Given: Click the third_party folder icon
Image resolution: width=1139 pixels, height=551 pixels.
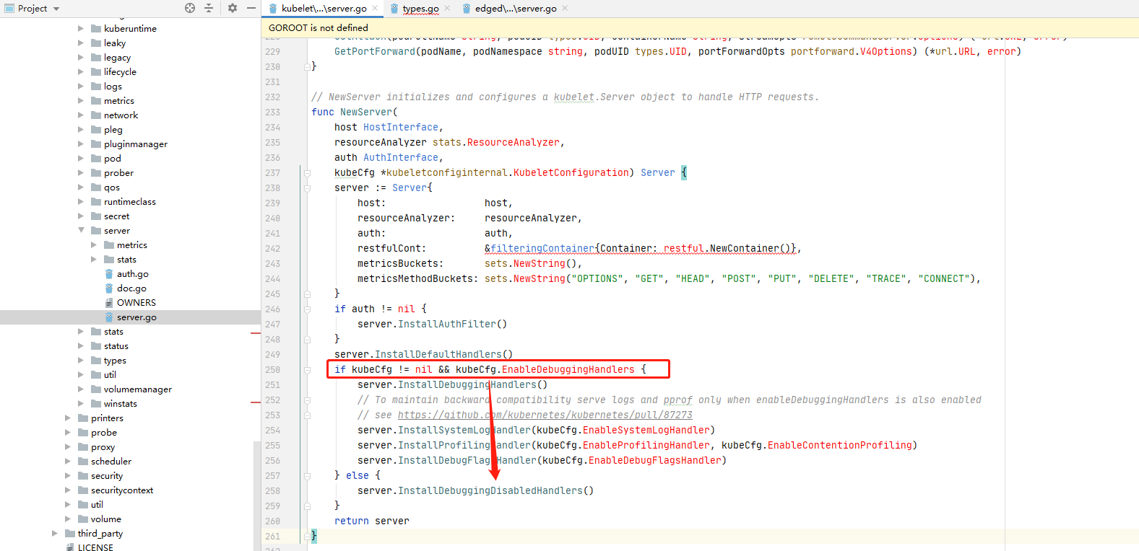Looking at the screenshot, I should (x=70, y=534).
